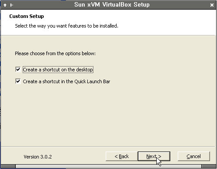Image resolution: width=217 pixels, height=169 pixels.
Task: Click 'Select the way you want features' text
Action: tap(51, 26)
